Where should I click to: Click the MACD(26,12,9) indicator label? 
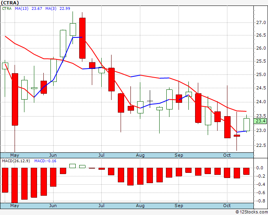16,161
